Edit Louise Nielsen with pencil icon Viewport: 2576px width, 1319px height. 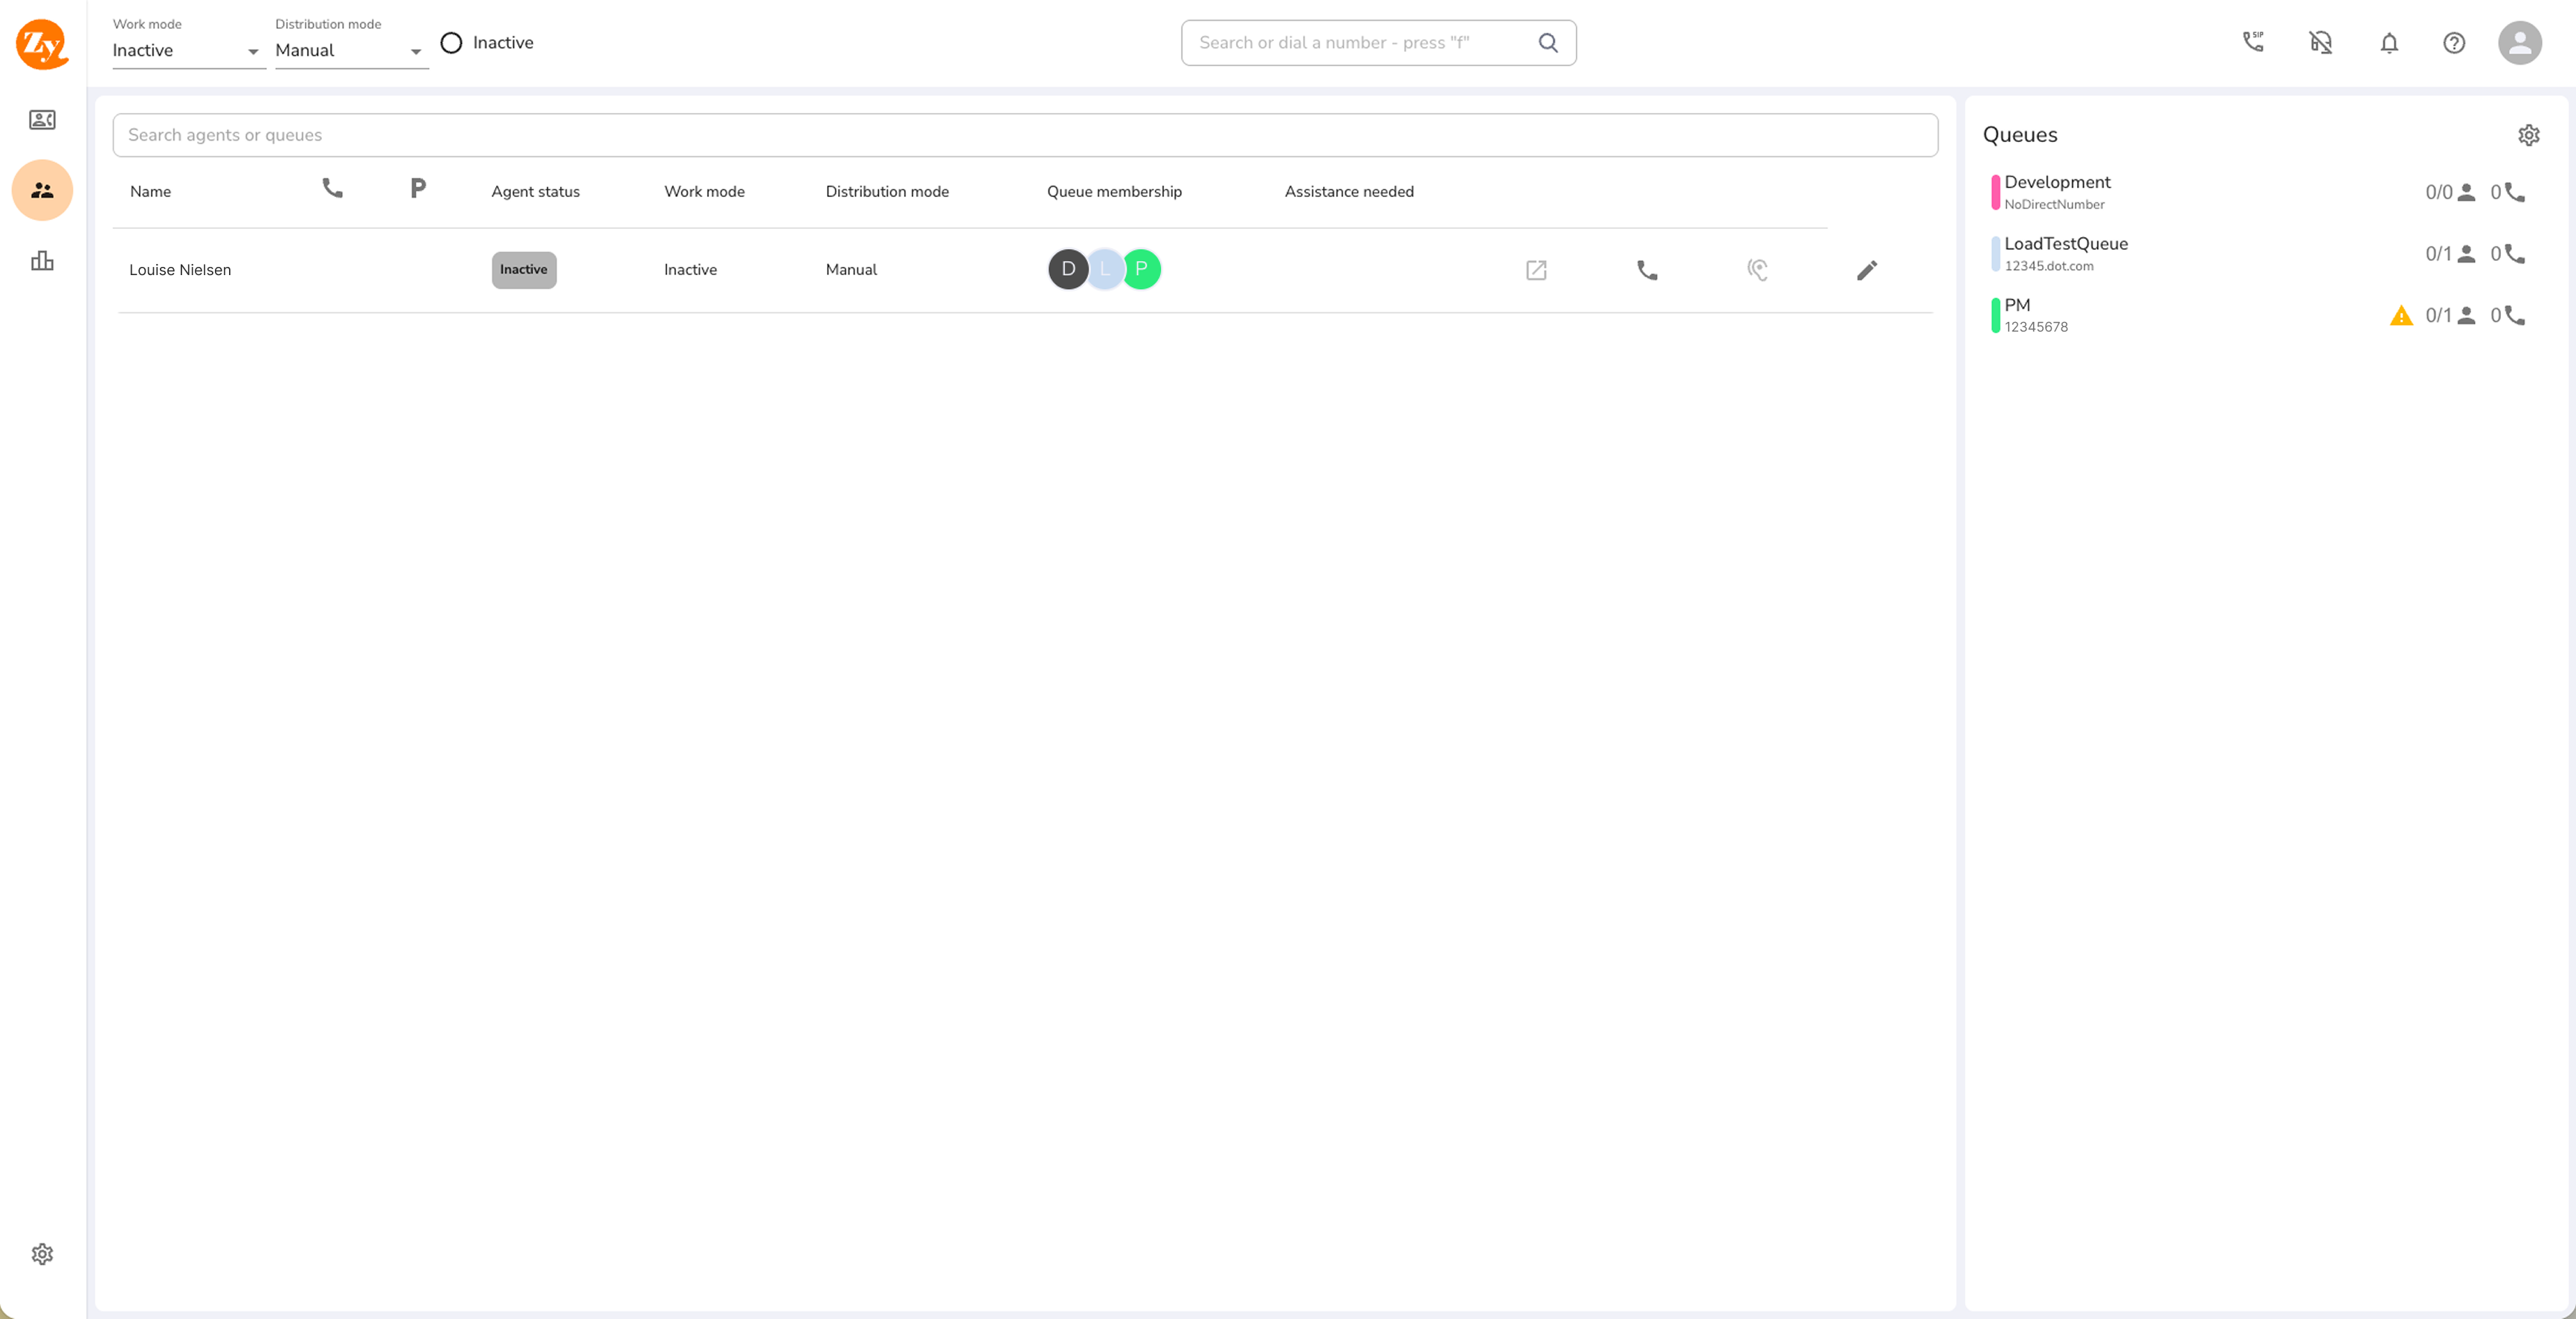point(1866,270)
